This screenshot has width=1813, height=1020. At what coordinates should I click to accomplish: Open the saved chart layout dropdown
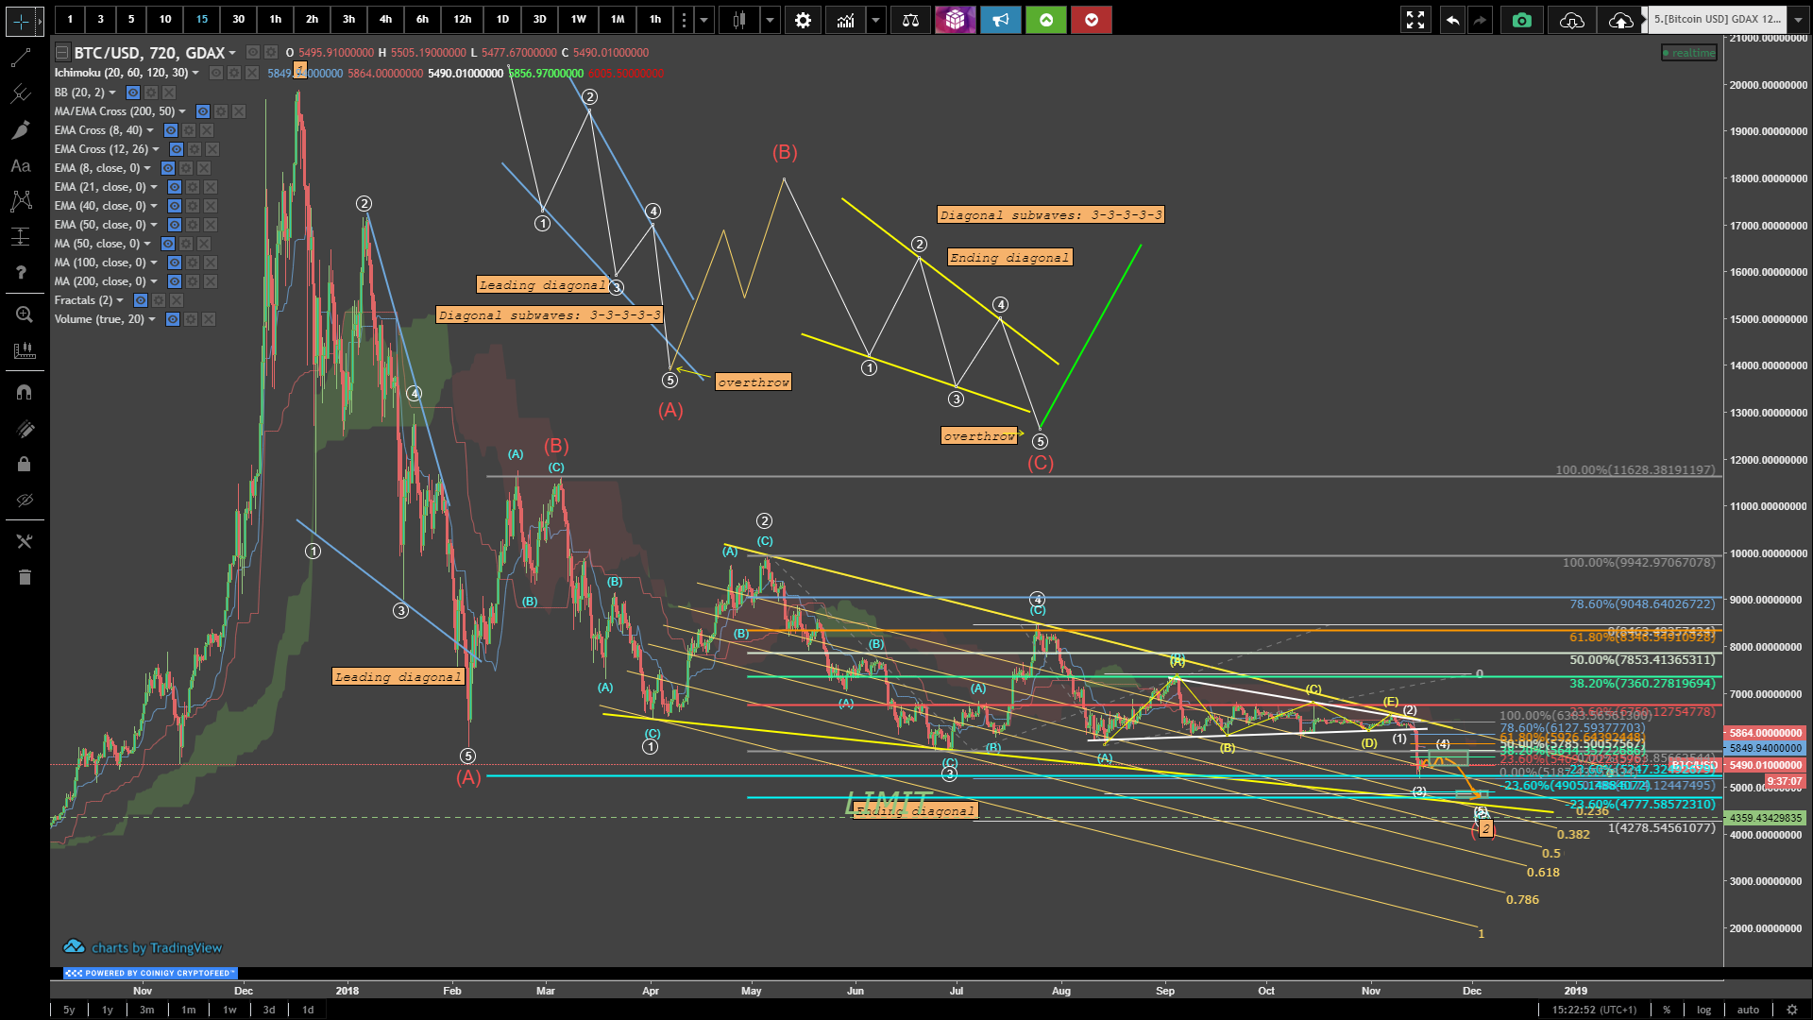pyautogui.click(x=1798, y=20)
